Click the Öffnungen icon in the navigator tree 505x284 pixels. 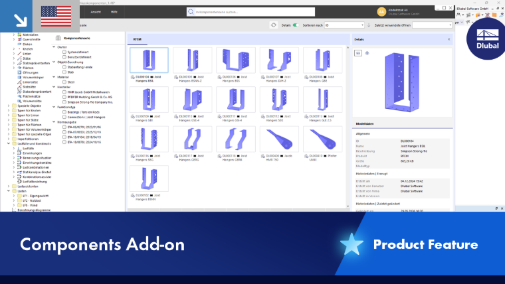[x=19, y=73]
